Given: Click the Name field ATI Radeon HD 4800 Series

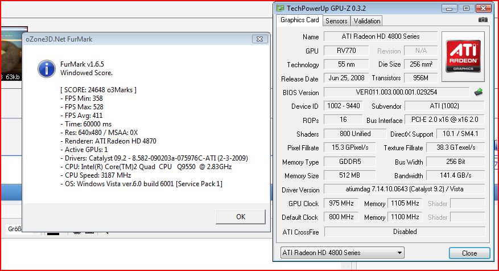Looking at the screenshot, I should pyautogui.click(x=381, y=36).
